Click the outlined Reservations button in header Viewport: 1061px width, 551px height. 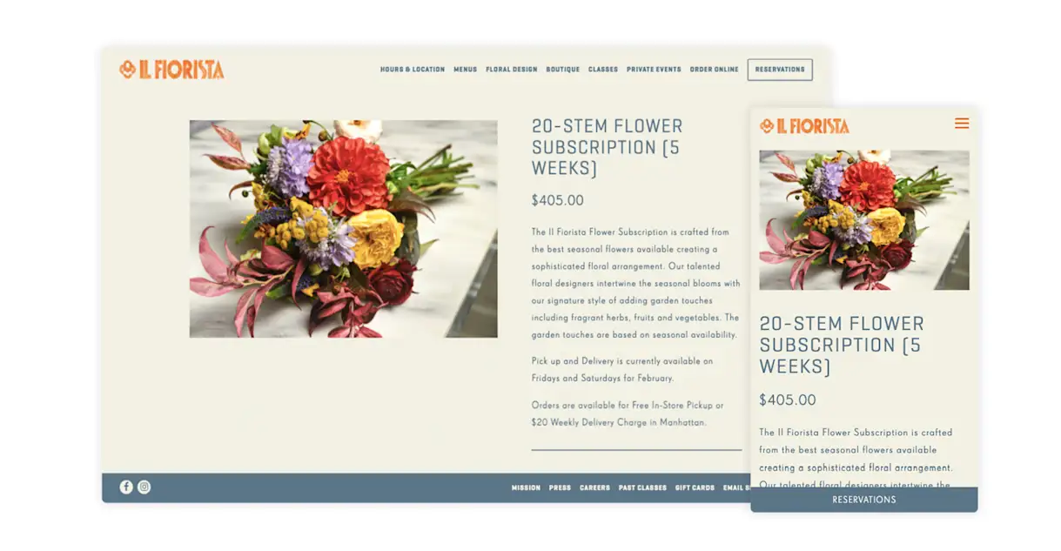pyautogui.click(x=780, y=70)
